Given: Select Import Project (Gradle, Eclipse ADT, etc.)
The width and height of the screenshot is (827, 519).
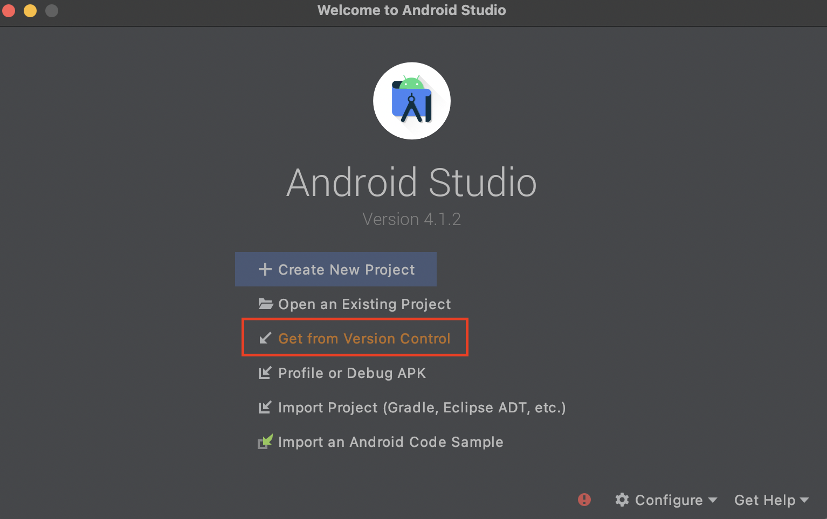Looking at the screenshot, I should coord(422,408).
